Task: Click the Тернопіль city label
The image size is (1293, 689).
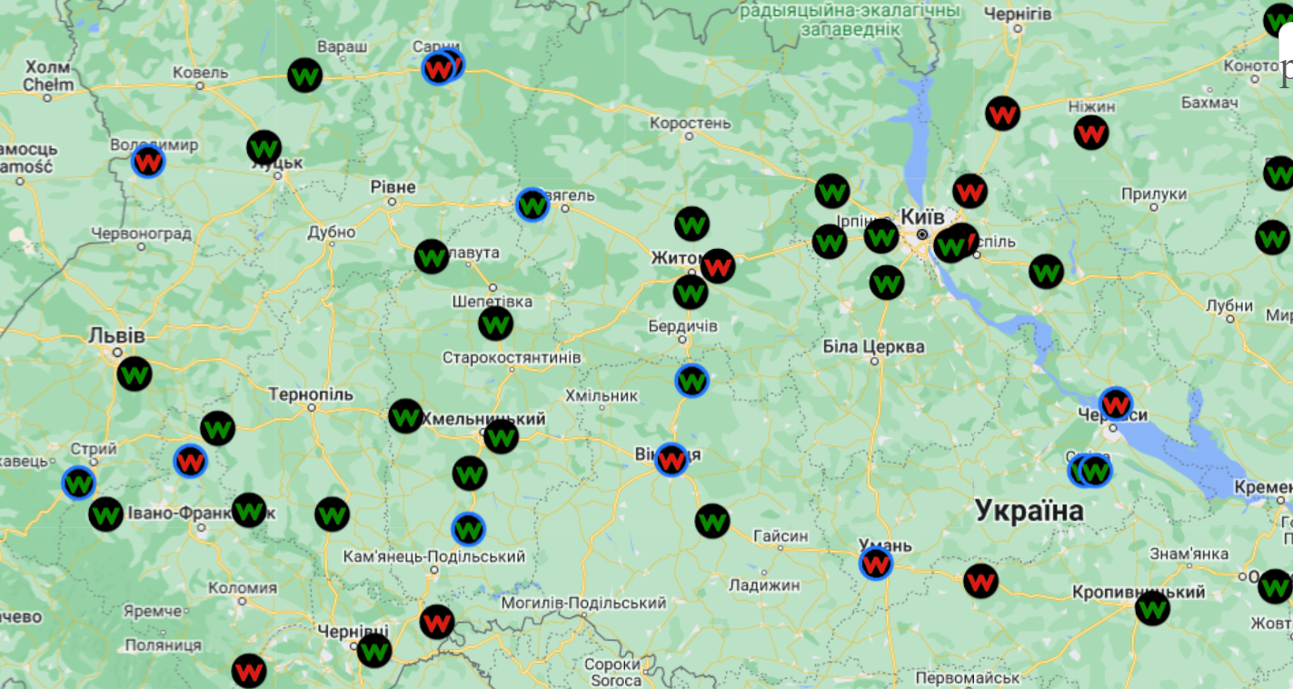Action: tap(311, 394)
